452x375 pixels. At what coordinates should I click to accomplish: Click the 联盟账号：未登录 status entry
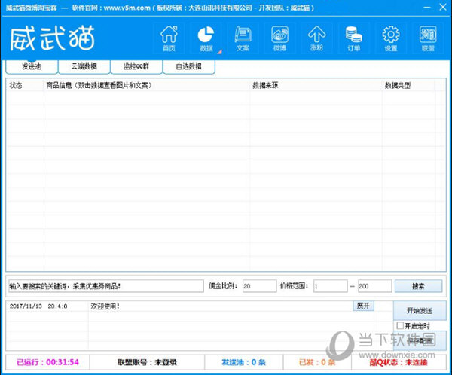[147, 362]
